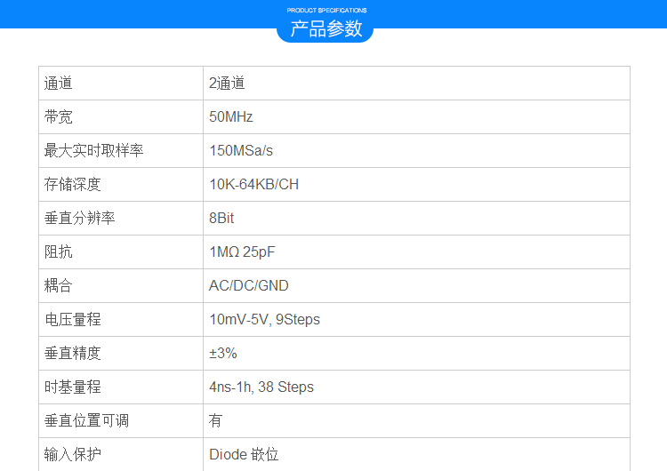The width and height of the screenshot is (667, 471).
Task: Click the 2通道 value cell
Action: (x=227, y=84)
